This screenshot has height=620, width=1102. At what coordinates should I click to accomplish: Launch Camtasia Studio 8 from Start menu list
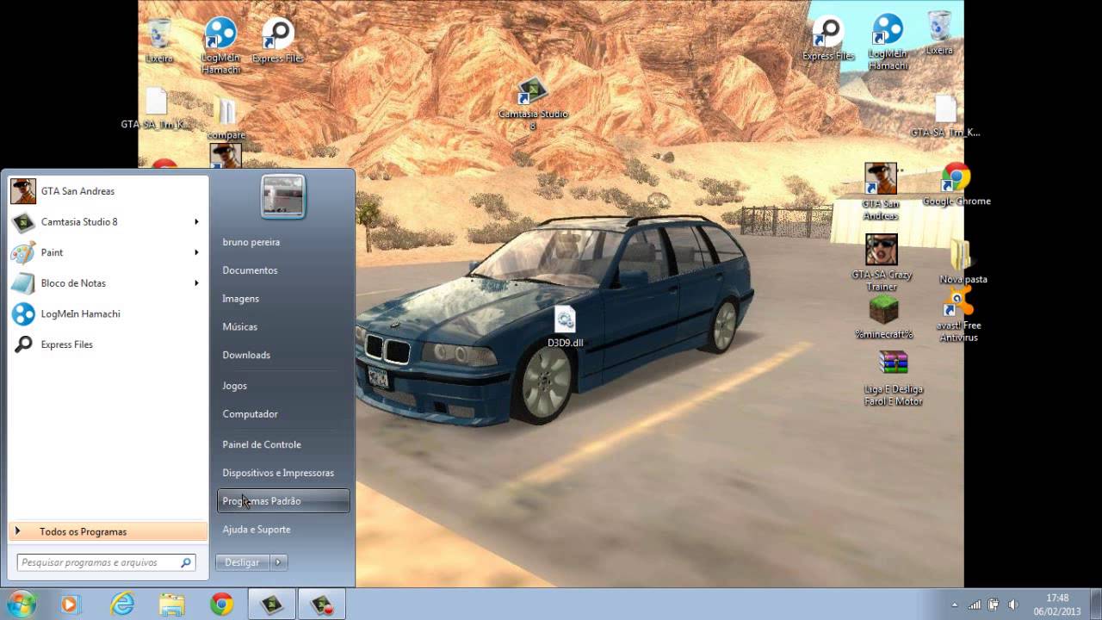point(108,222)
